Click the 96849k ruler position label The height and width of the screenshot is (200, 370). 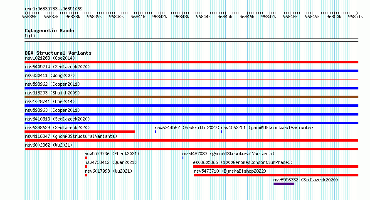coord(312,17)
